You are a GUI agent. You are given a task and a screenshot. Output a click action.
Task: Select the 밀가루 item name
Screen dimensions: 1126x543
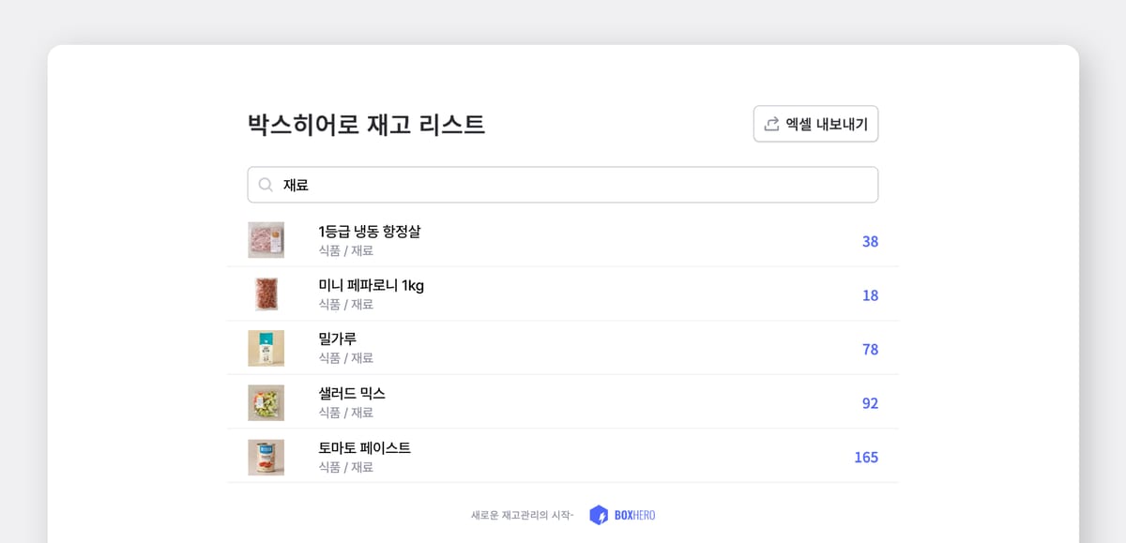tap(339, 339)
